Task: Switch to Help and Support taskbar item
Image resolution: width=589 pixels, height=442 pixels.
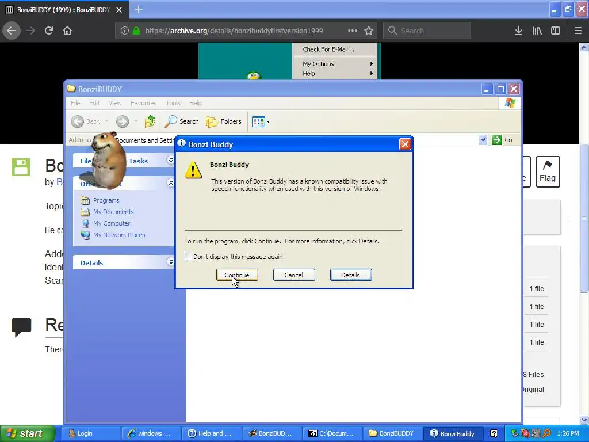Action: (212, 433)
